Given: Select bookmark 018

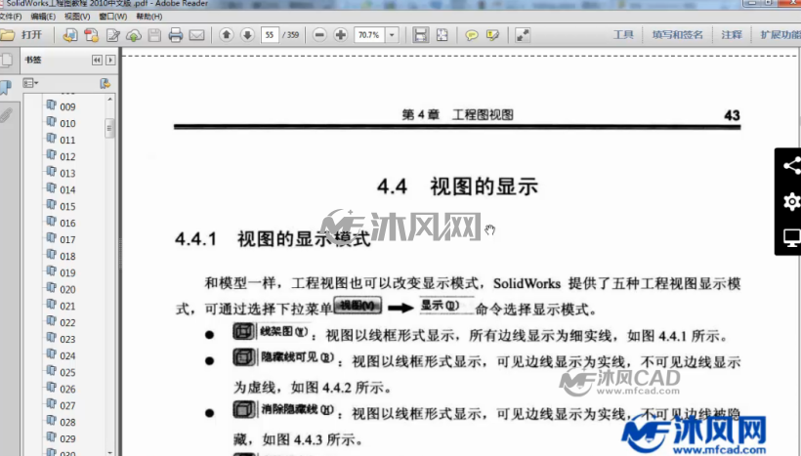Looking at the screenshot, I should (67, 256).
